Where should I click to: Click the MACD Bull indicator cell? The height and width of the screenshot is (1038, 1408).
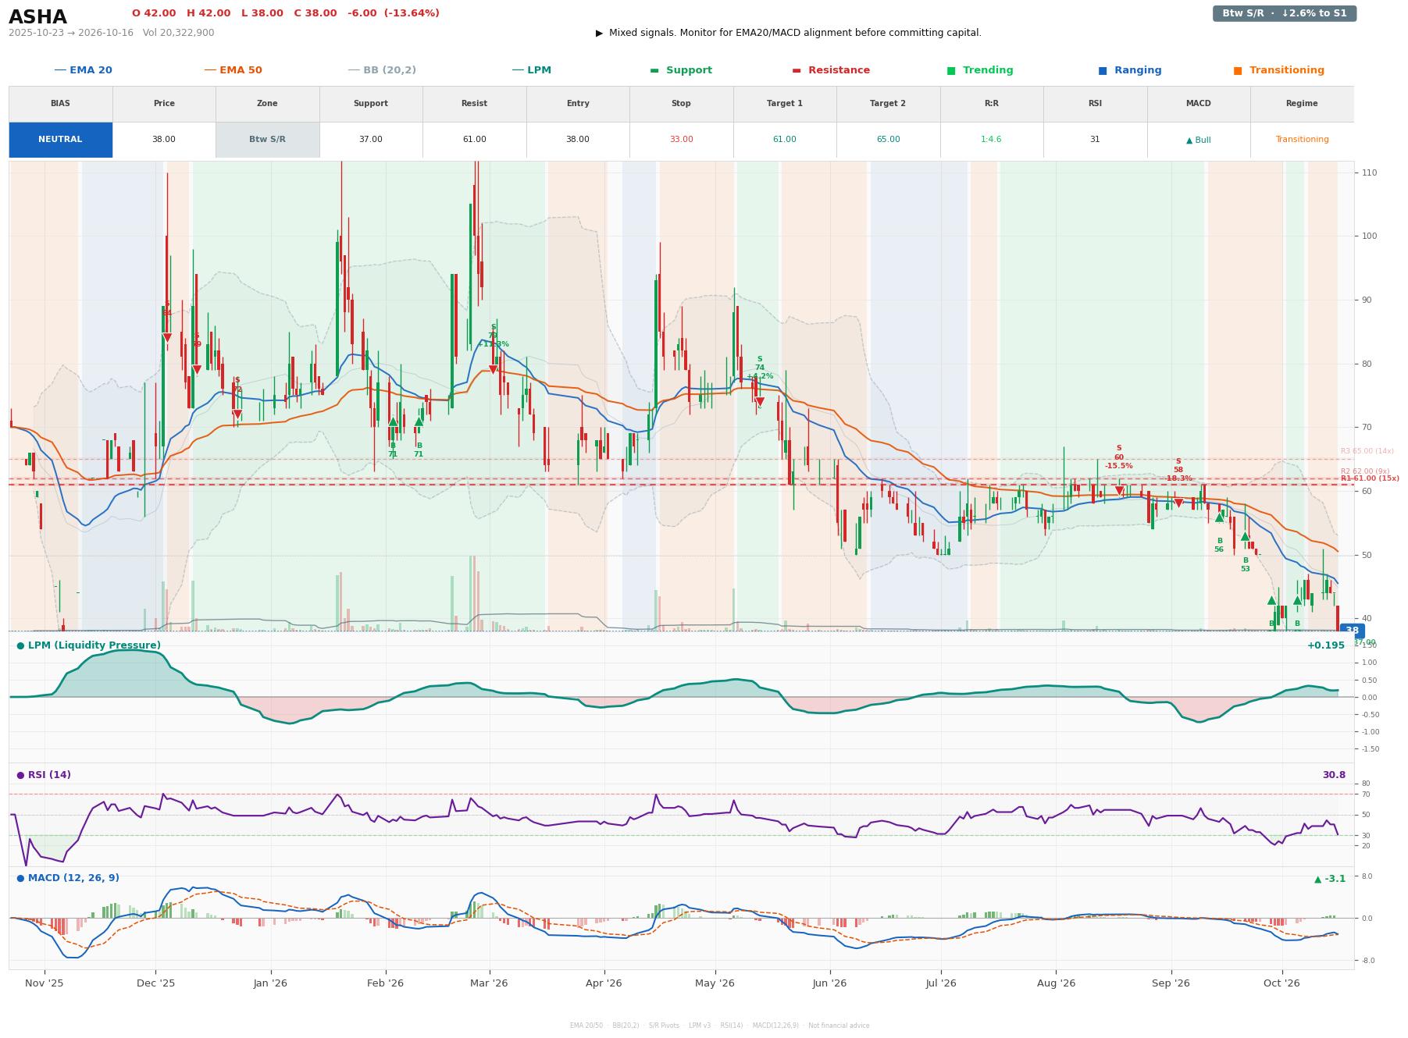pos(1198,140)
